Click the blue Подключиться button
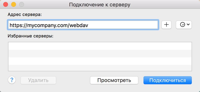Screen dimensions: 200x92 click(167, 80)
